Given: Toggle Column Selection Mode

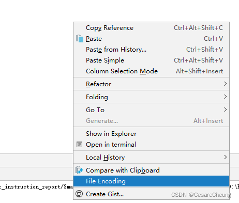Looking at the screenshot, I should pos(151,71).
